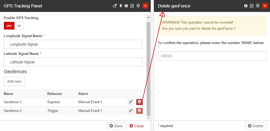Save the GPS Tracking Panel settings
Image resolution: width=270 pixels, height=131 pixels.
coord(116,126)
